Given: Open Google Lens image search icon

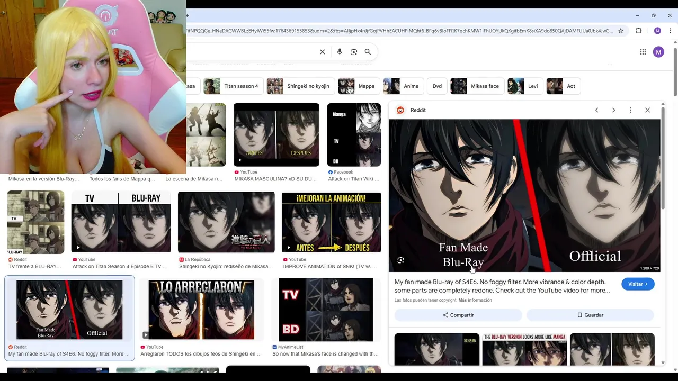Looking at the screenshot, I should (x=354, y=52).
